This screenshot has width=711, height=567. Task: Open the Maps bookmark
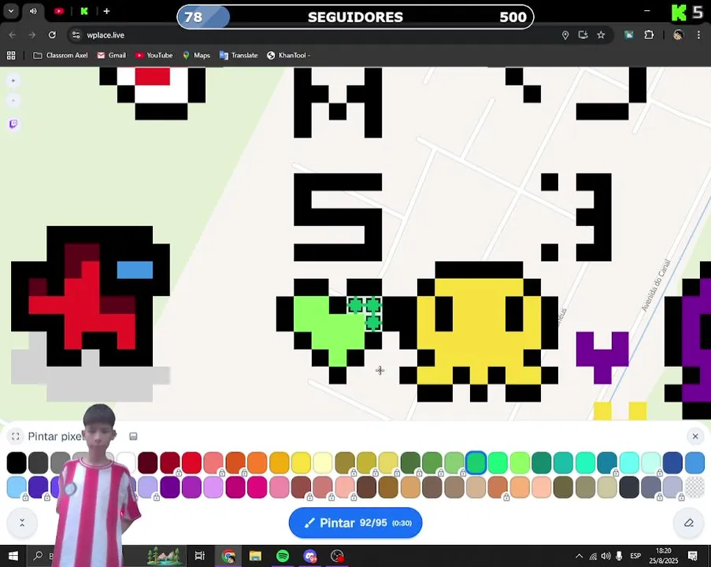pos(196,55)
